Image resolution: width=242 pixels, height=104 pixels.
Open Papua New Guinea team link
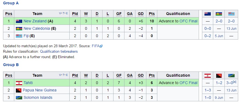click(39, 90)
